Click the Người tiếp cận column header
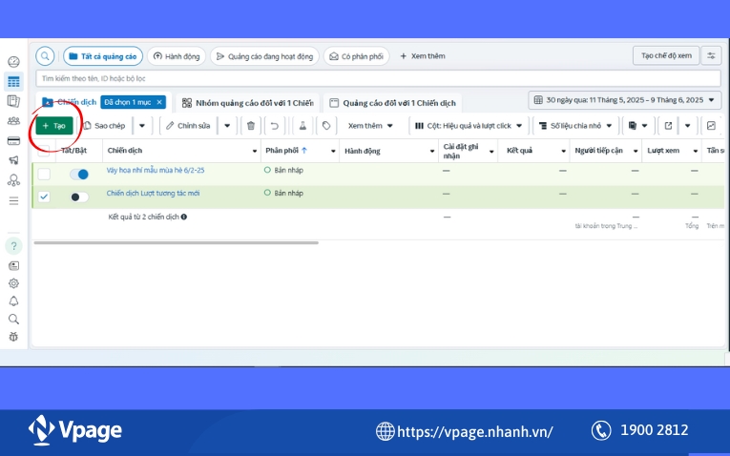730x456 pixels. [x=598, y=151]
